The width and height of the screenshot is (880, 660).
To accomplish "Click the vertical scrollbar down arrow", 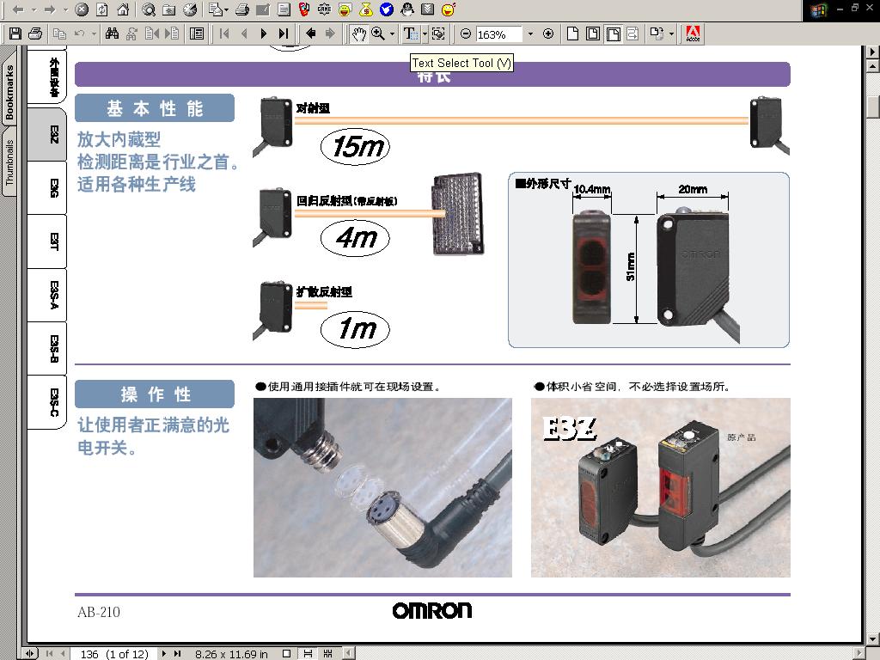I will point(872,639).
